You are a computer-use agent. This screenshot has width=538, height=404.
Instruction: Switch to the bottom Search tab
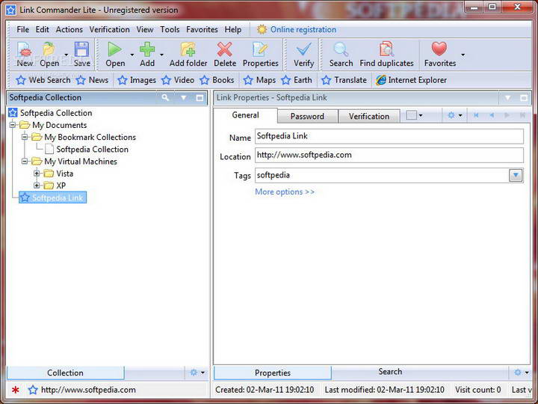point(390,372)
